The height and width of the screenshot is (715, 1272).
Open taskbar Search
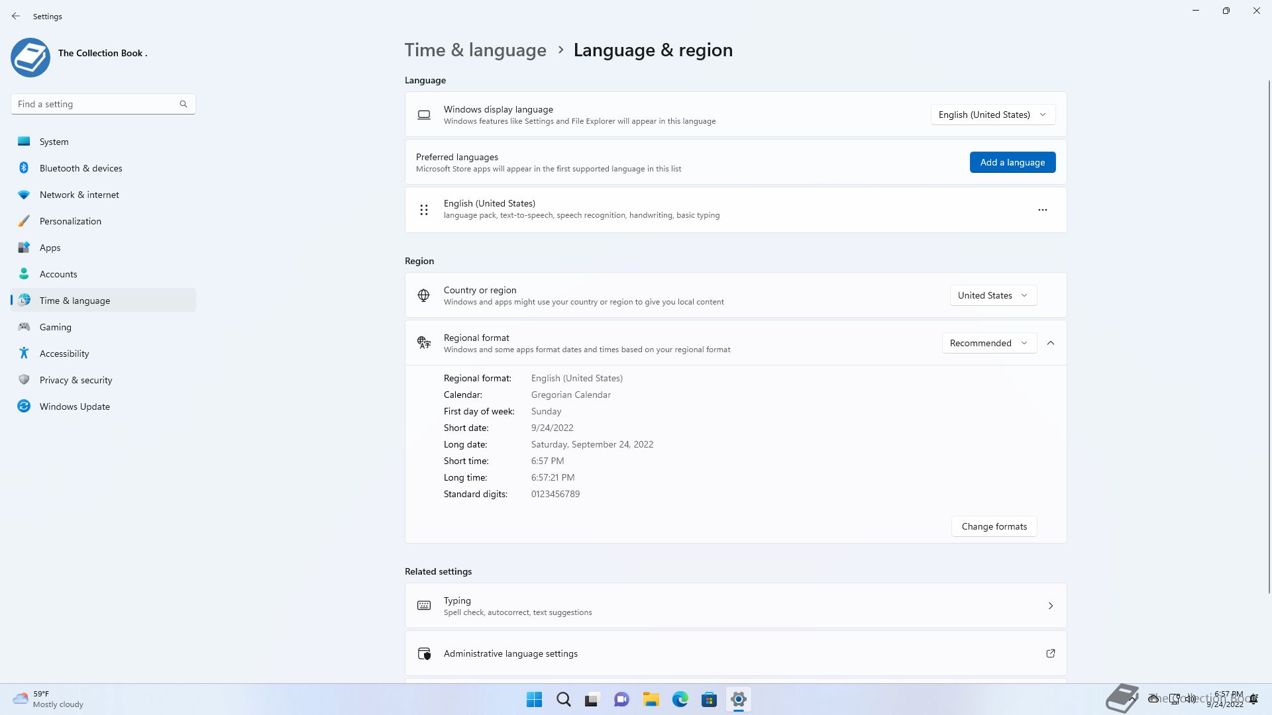tap(564, 699)
